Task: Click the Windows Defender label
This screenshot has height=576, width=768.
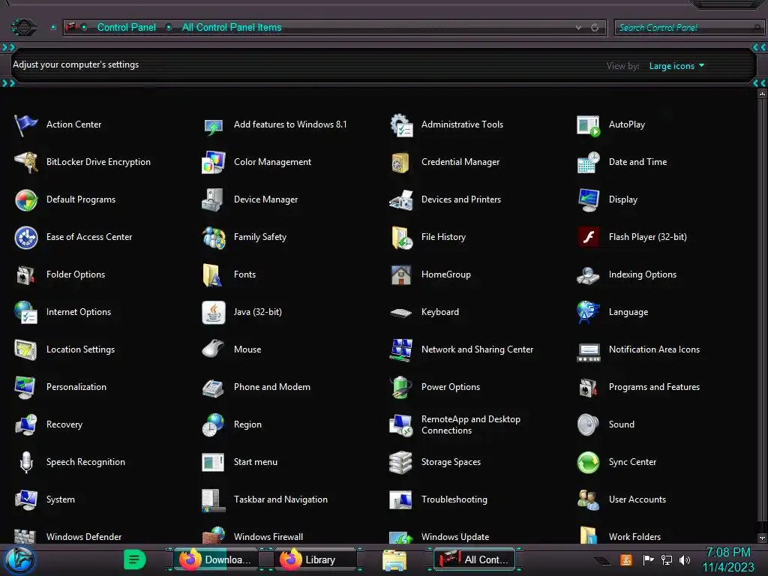Action: [84, 537]
